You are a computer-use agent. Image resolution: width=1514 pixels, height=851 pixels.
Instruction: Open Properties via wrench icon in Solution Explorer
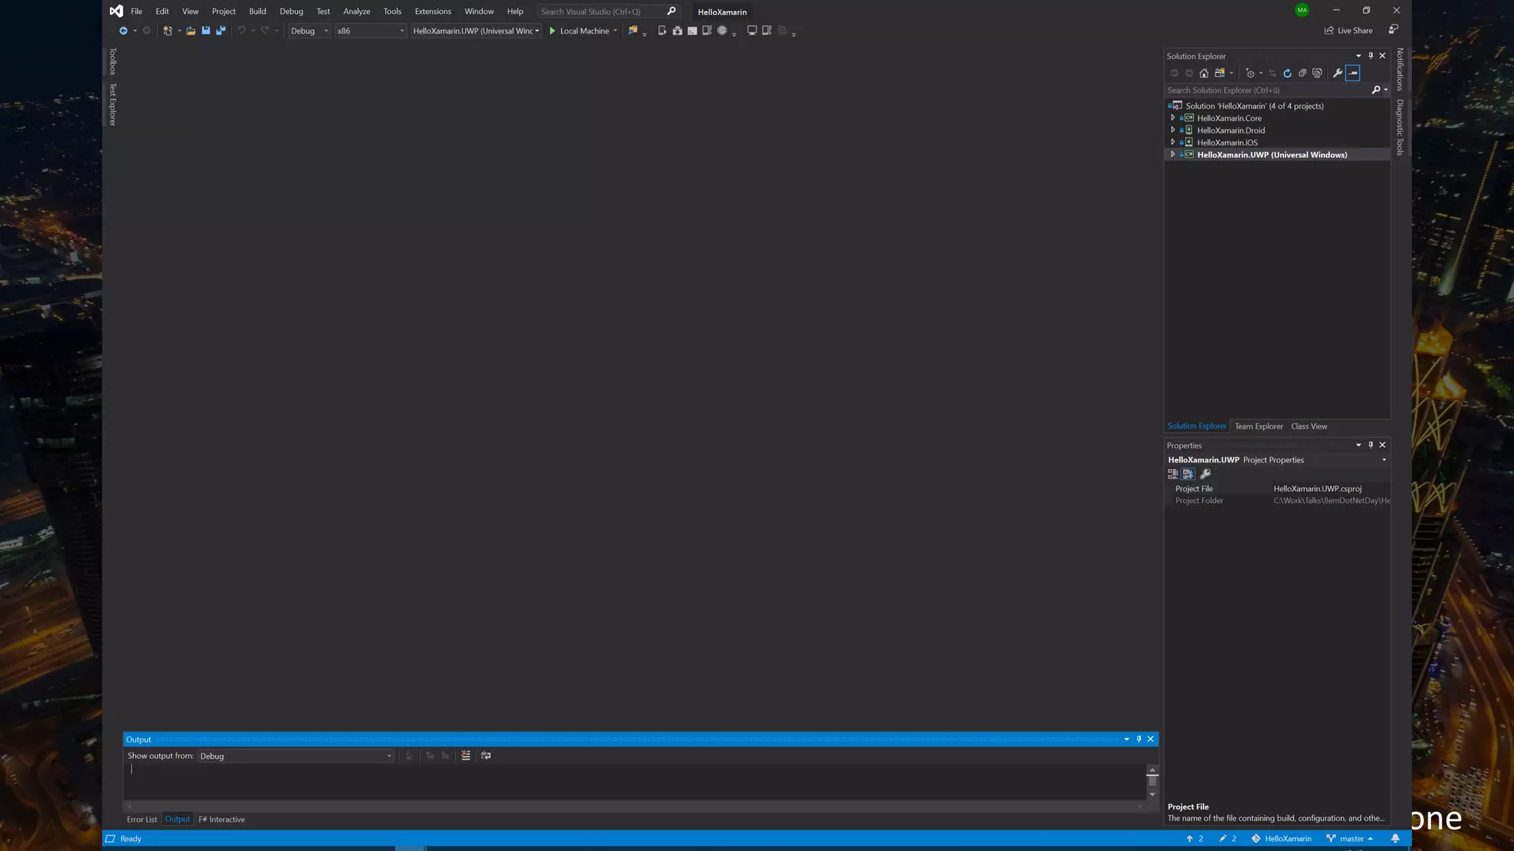[x=1337, y=73]
